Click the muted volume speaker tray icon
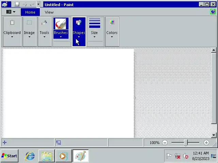Viewport: 218px width, 163px height. (x=186, y=156)
